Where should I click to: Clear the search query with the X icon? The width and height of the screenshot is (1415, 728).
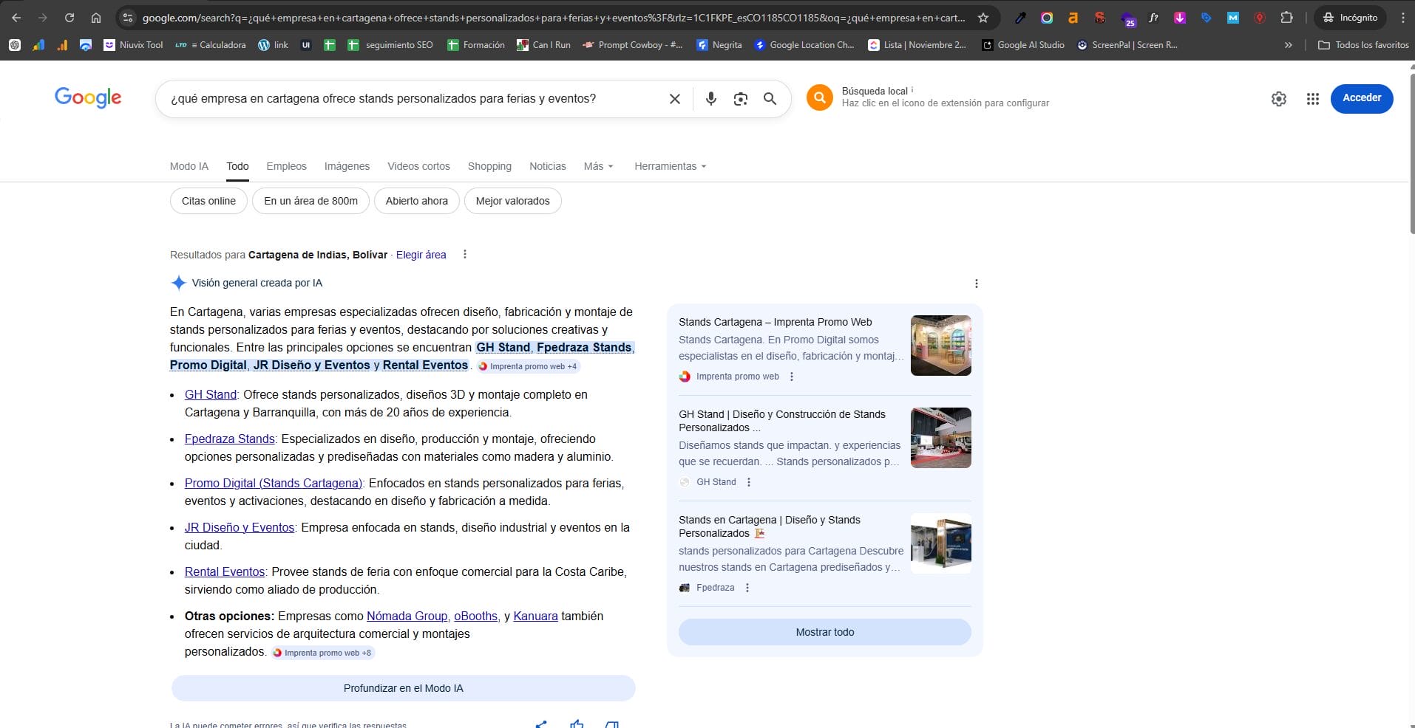(x=673, y=98)
